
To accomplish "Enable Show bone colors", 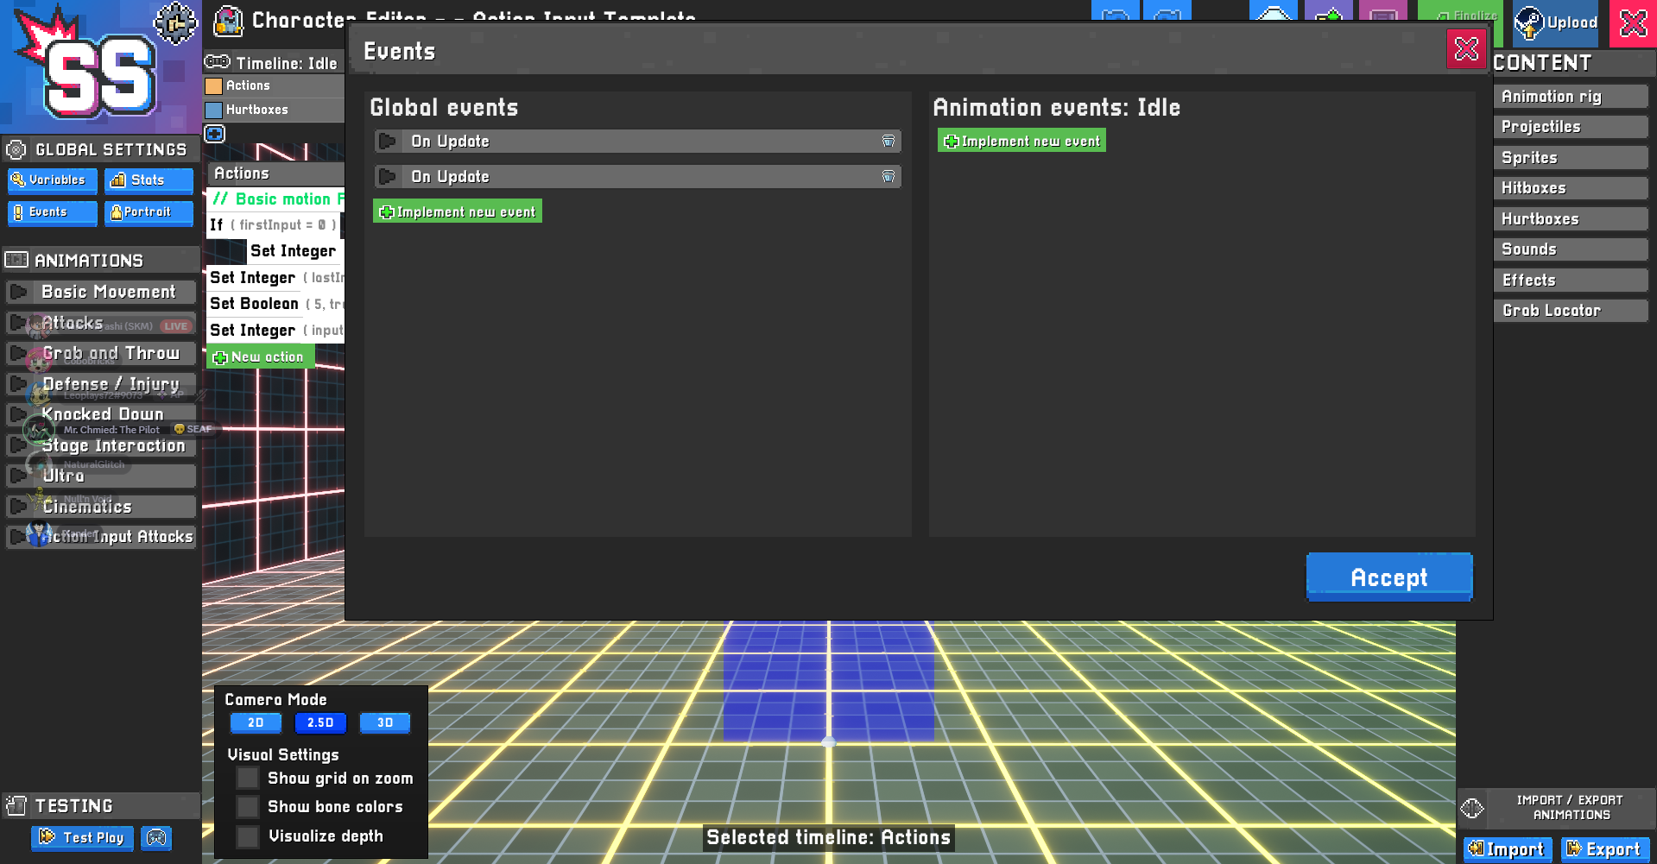I will pyautogui.click(x=248, y=807).
